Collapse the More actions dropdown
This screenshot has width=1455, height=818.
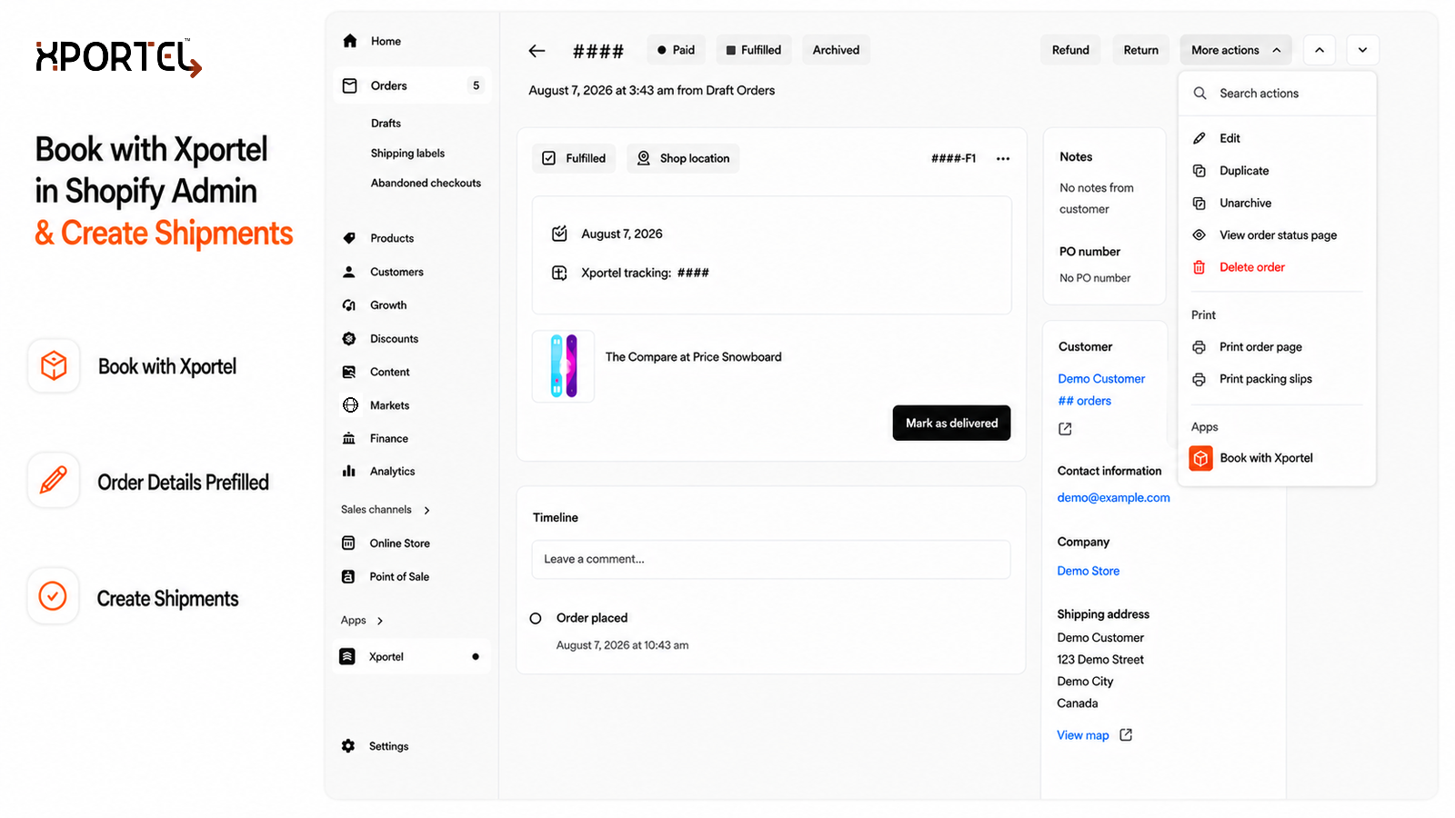[x=1238, y=50]
